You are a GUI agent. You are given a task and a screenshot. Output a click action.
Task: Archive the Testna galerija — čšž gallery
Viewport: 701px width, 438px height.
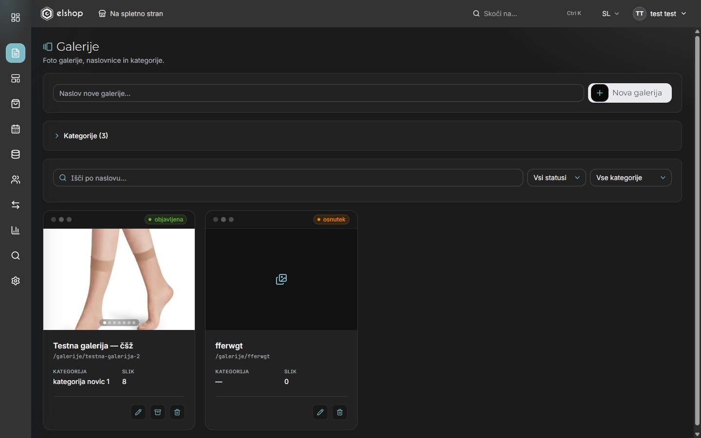(158, 412)
